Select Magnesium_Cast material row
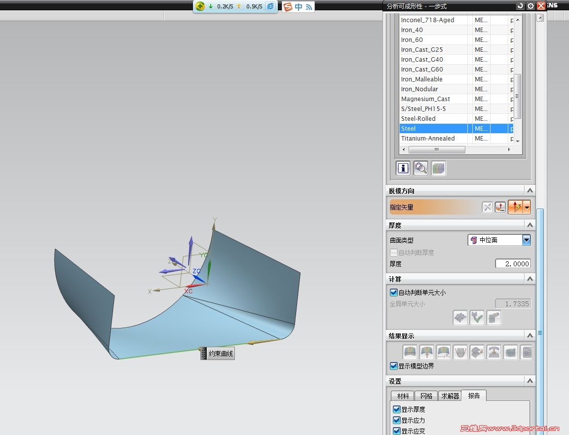The width and height of the screenshot is (569, 435). tap(456, 99)
